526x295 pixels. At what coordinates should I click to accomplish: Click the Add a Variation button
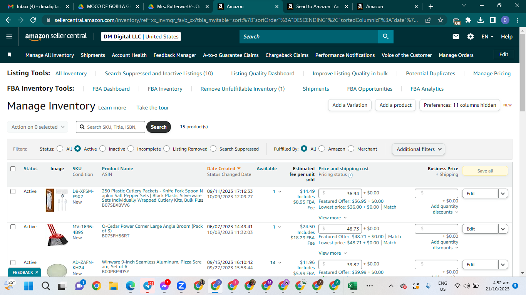tap(350, 105)
